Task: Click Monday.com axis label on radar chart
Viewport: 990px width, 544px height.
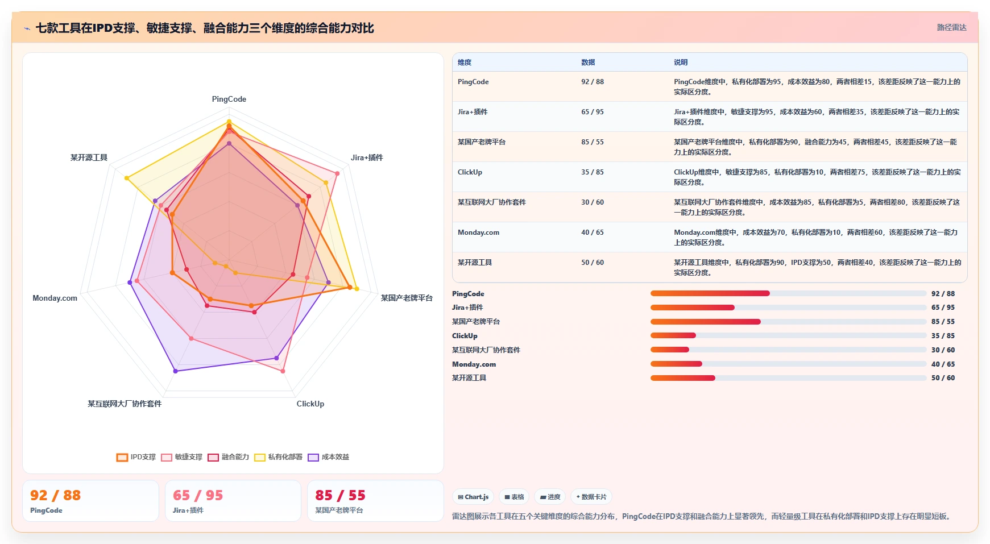Action: coord(55,298)
